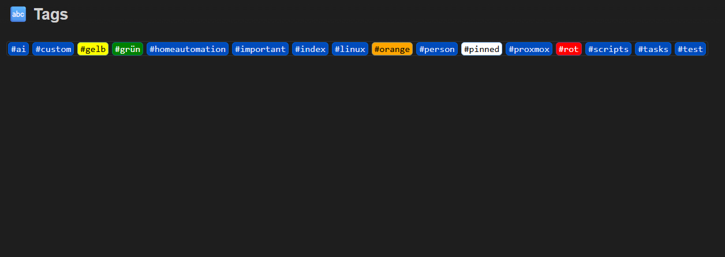
Task: Click the #orange colored tag
Action: (392, 49)
